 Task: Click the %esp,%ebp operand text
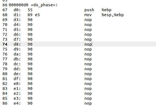(x=113, y=15)
